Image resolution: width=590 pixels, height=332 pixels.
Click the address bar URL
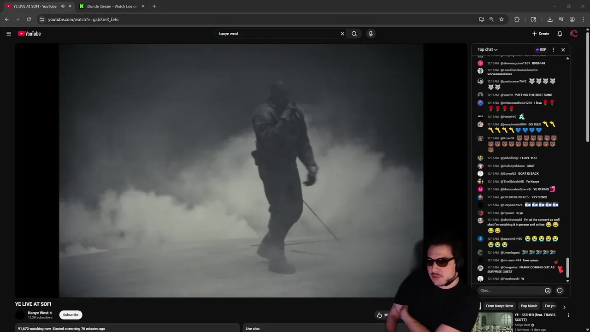(83, 19)
